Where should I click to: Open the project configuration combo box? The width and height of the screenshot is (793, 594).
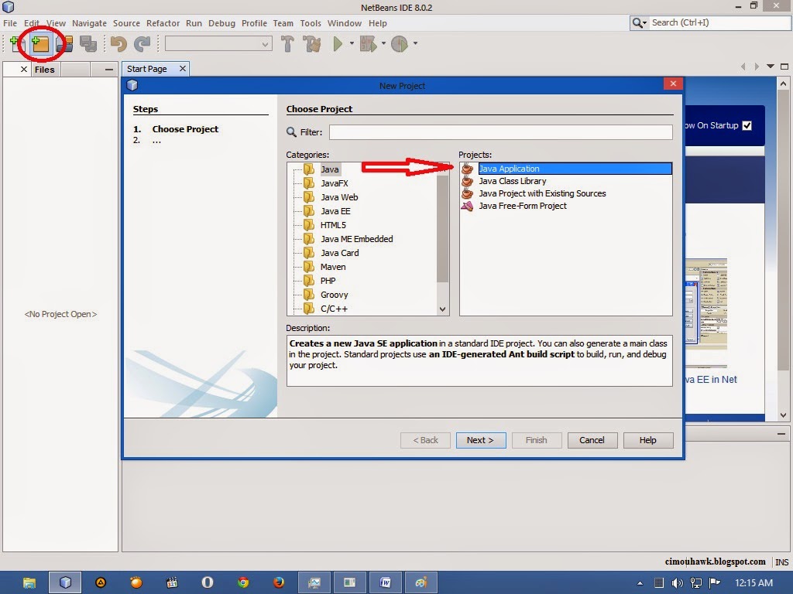coord(218,44)
